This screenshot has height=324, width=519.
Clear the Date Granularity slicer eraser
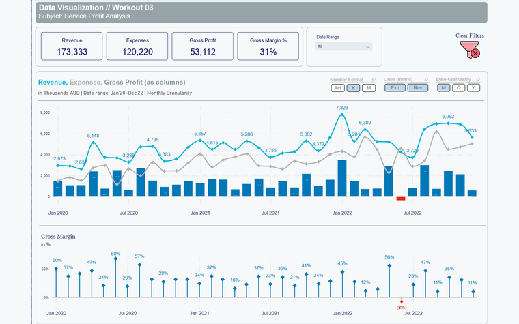pyautogui.click(x=478, y=79)
